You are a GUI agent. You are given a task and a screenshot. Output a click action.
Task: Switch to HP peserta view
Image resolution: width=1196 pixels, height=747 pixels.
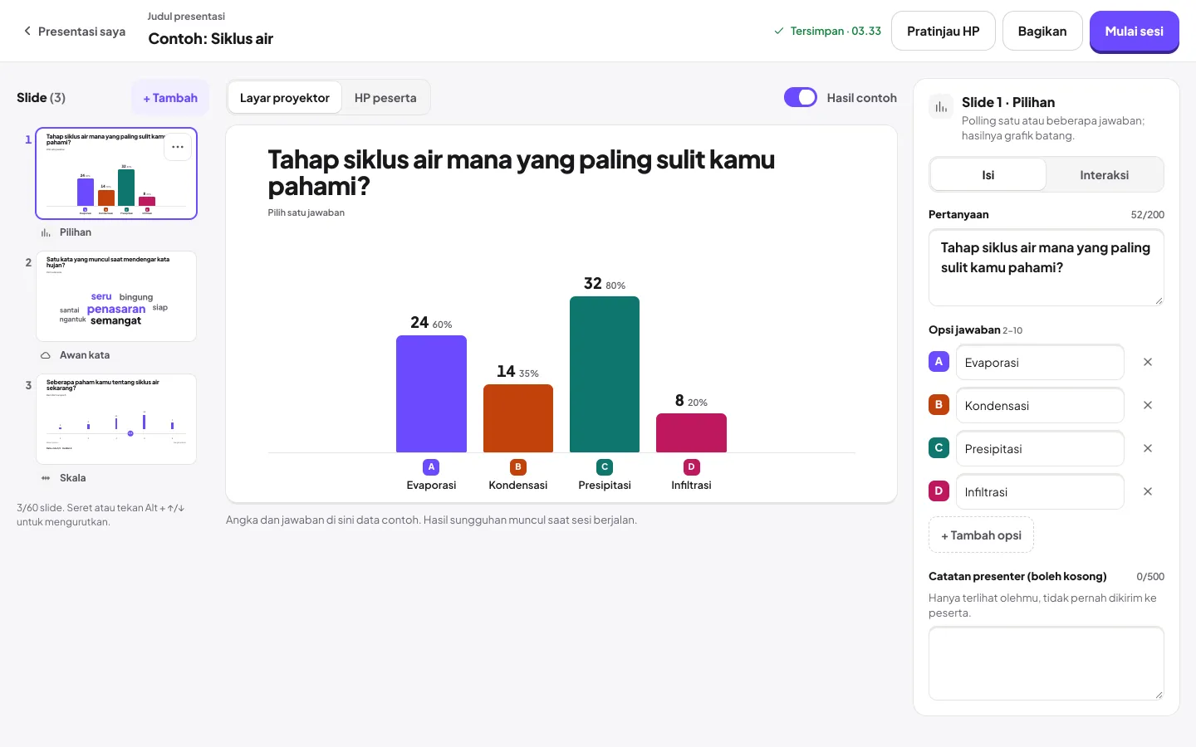[385, 98]
